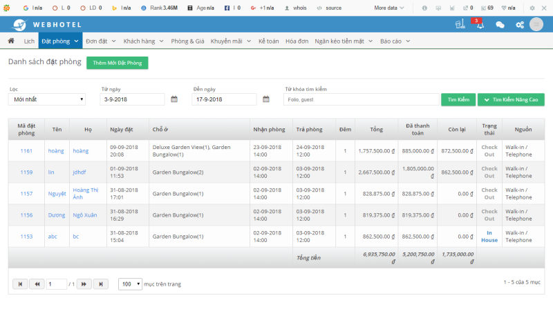Image resolution: width=553 pixels, height=309 pixels.
Task: Open the chat messages bubble icon
Action: point(500,25)
